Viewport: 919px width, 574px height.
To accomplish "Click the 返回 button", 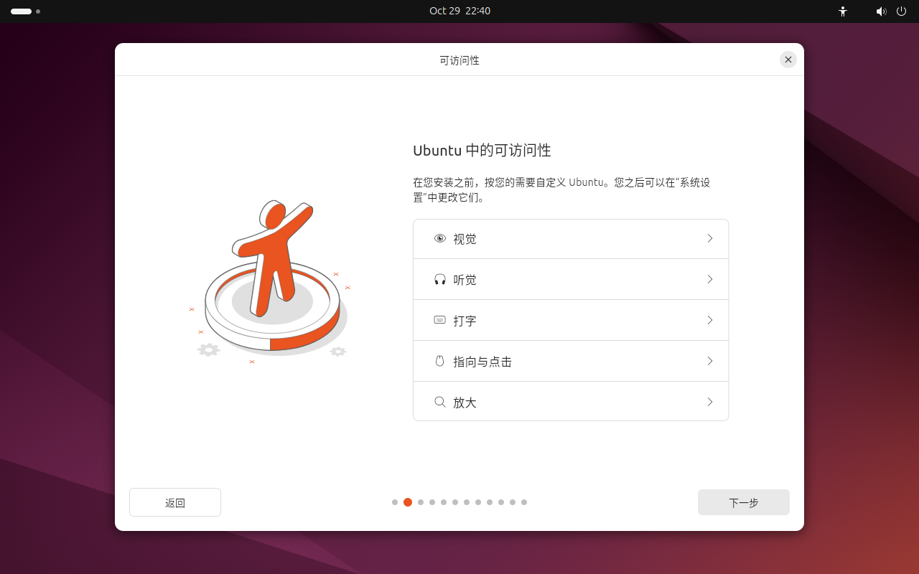I will [175, 502].
